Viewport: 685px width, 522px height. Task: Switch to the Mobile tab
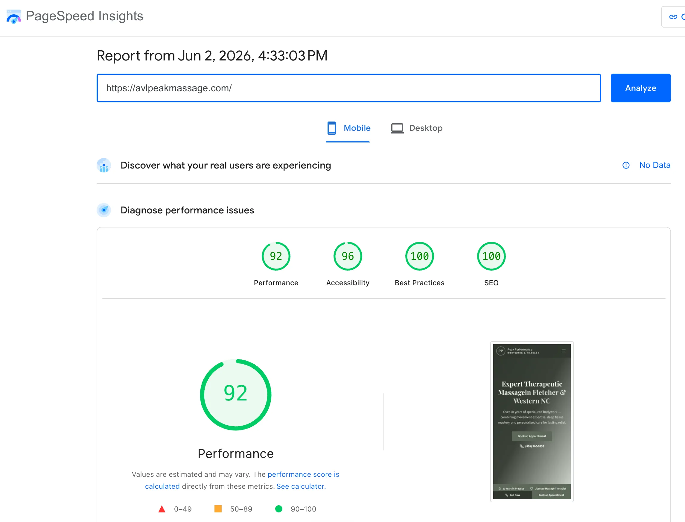pyautogui.click(x=348, y=128)
